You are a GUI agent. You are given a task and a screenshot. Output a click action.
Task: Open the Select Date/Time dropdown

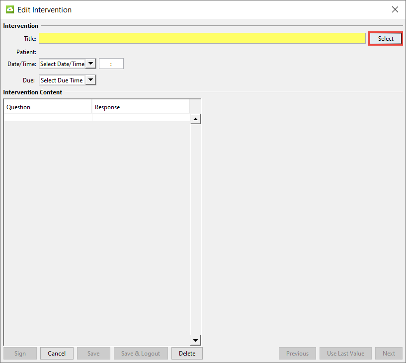pyautogui.click(x=90, y=64)
